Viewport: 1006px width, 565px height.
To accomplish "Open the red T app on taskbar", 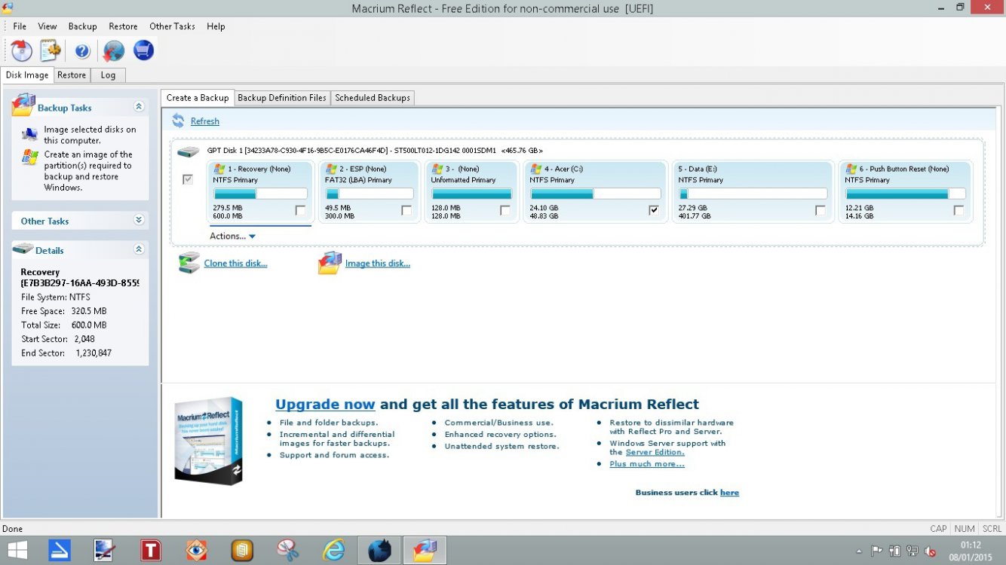I will pos(150,551).
